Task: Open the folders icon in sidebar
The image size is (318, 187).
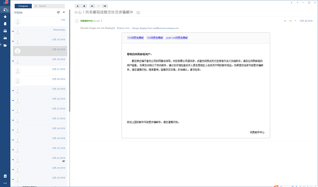Action: (5, 45)
